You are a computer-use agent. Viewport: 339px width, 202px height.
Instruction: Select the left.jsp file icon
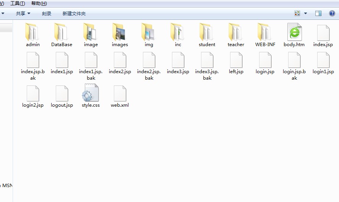click(236, 60)
